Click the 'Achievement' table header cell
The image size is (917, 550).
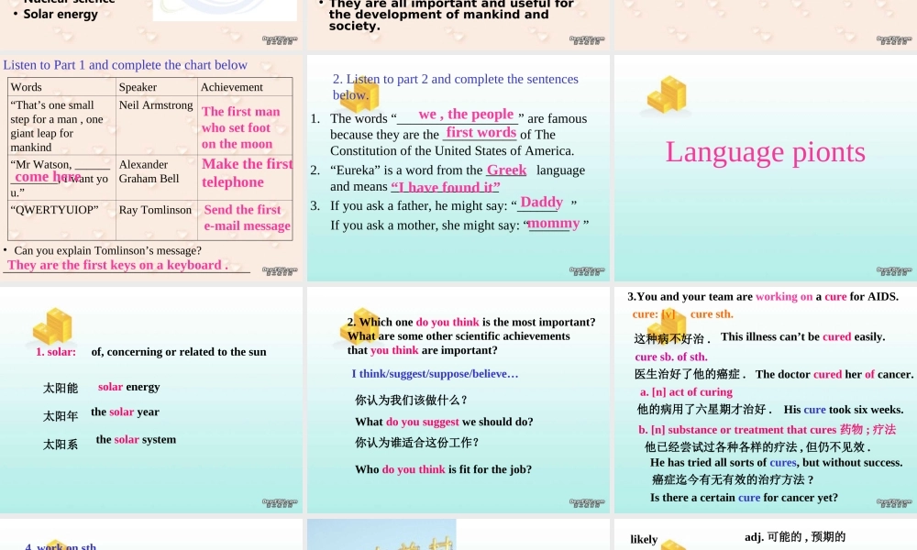coord(245,87)
